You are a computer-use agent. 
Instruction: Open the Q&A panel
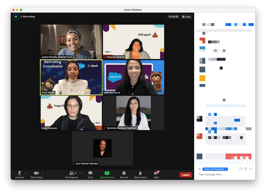point(156,173)
